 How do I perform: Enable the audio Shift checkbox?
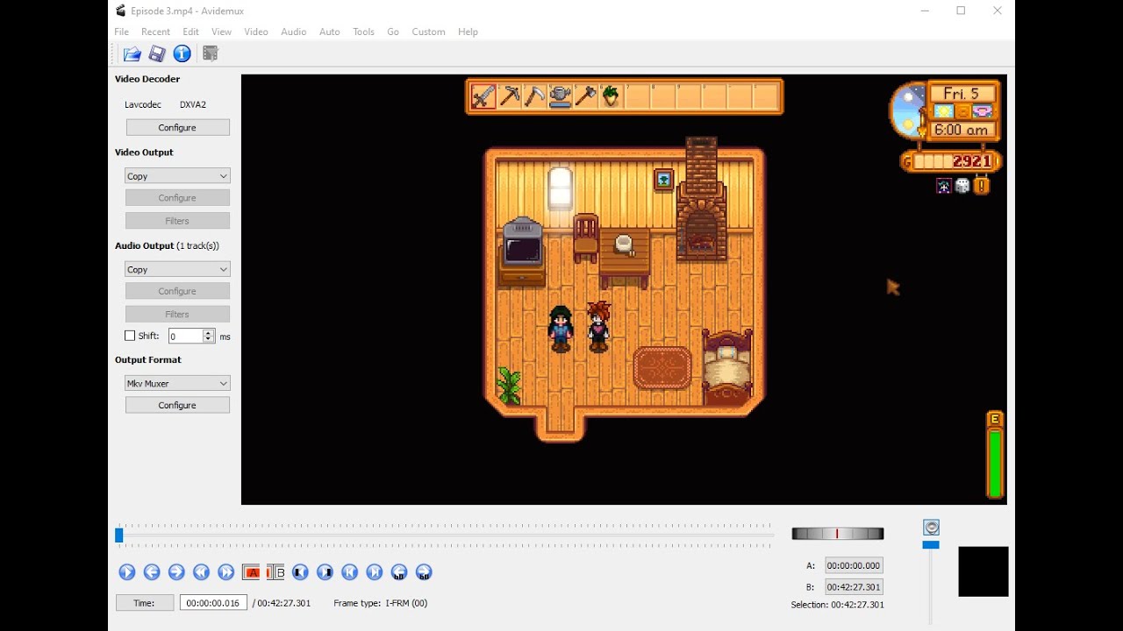pyautogui.click(x=130, y=336)
